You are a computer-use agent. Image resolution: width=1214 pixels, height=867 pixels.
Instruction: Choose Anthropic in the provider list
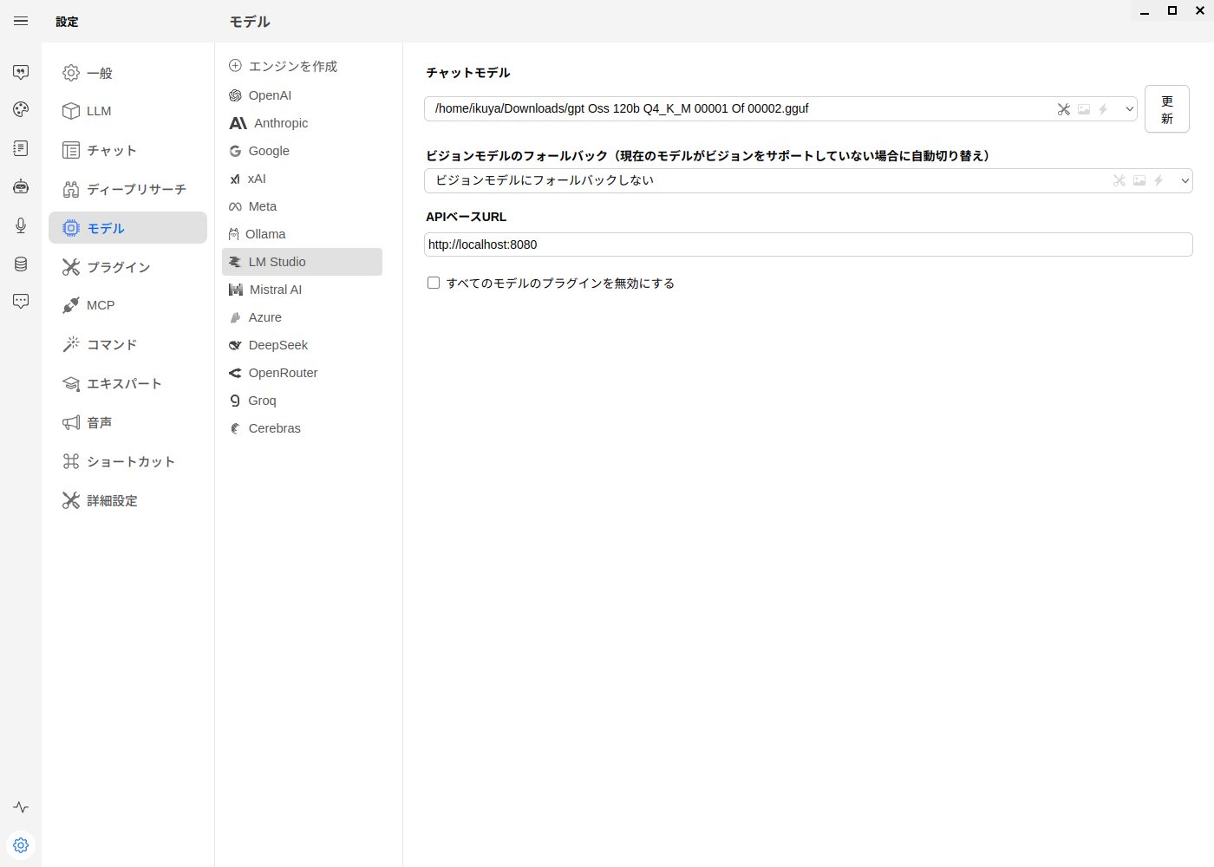pyautogui.click(x=280, y=123)
